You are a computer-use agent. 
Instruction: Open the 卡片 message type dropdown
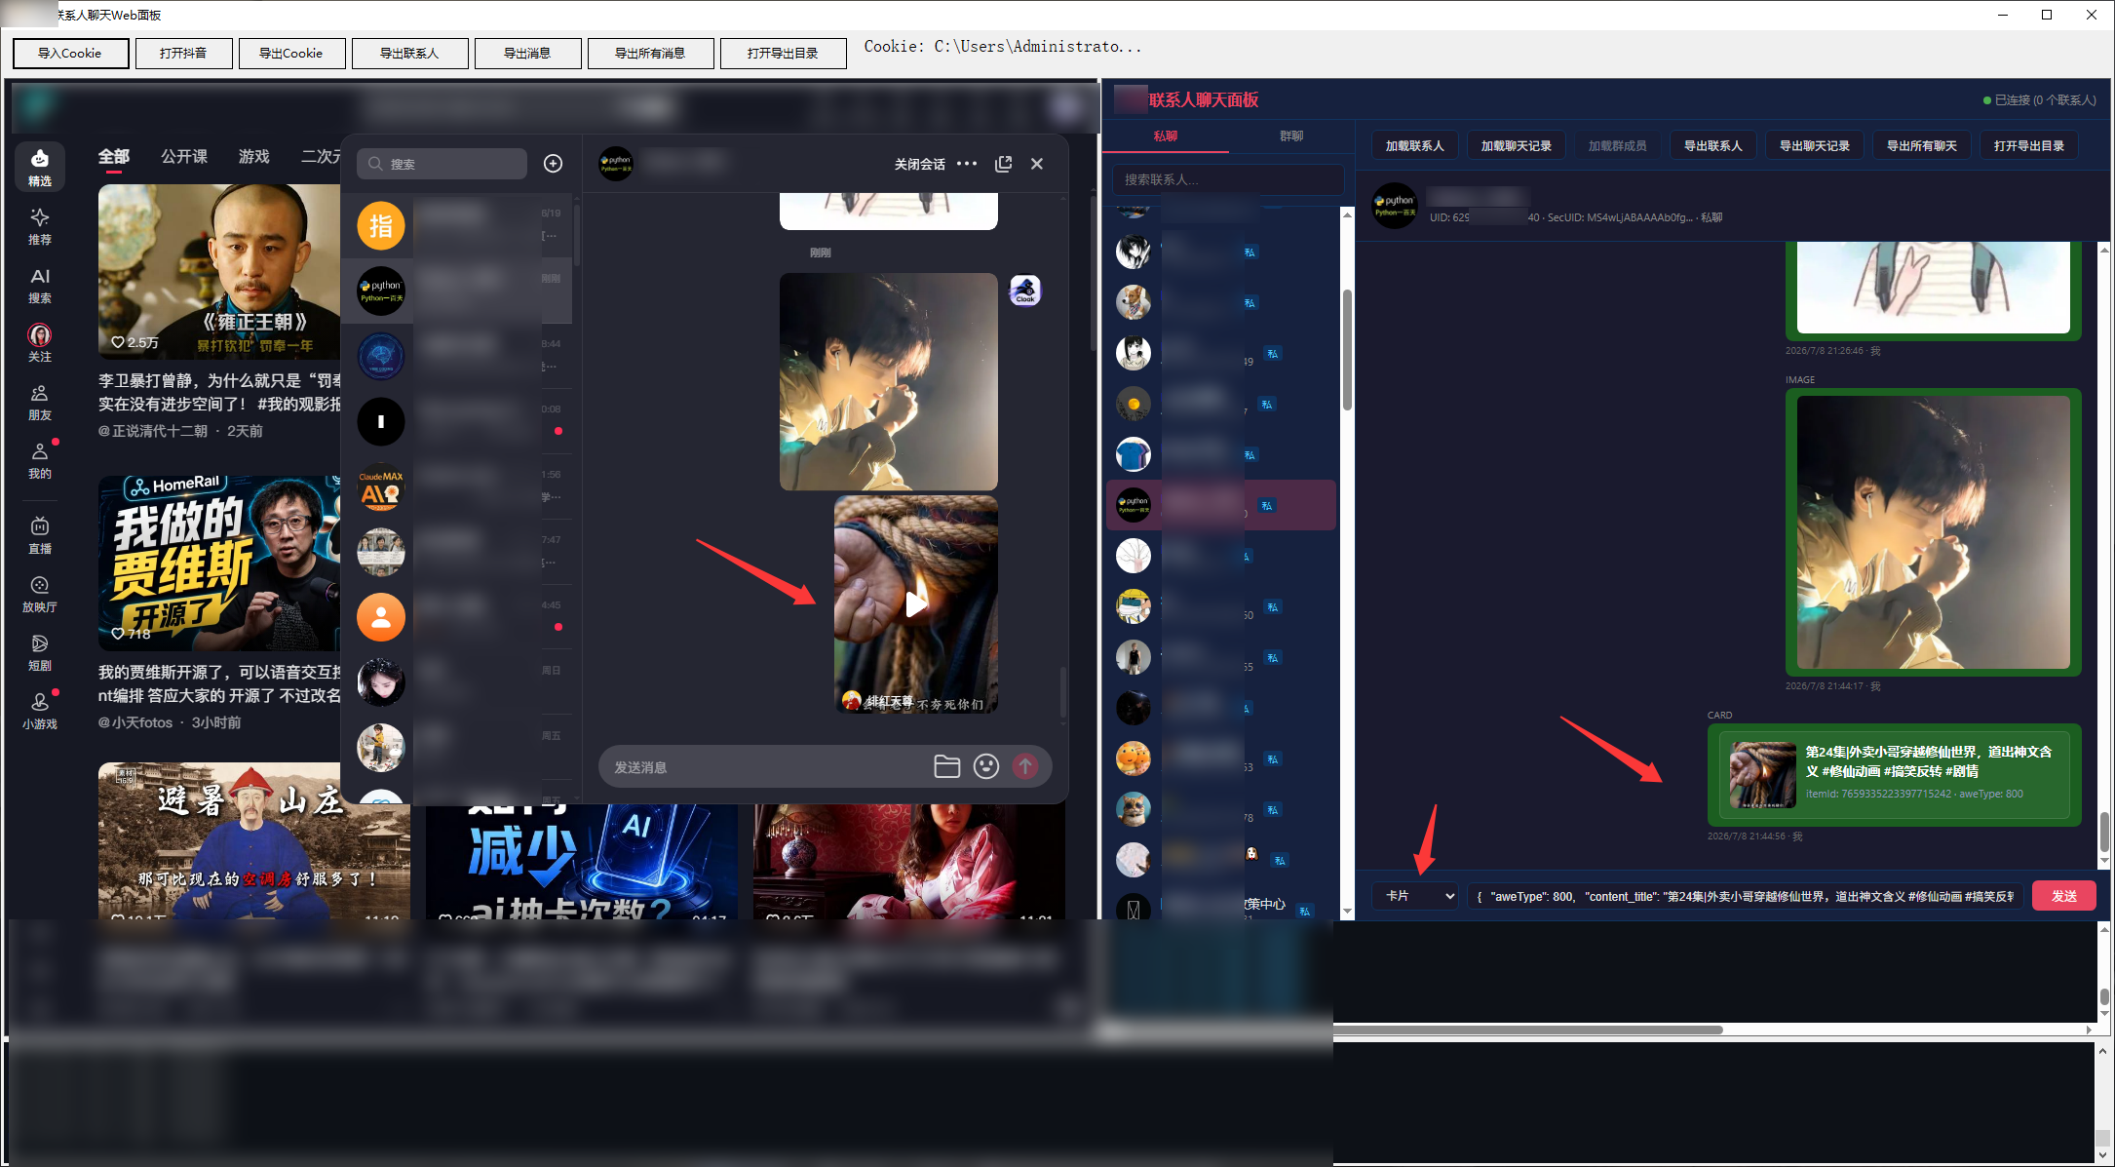[x=1415, y=896]
